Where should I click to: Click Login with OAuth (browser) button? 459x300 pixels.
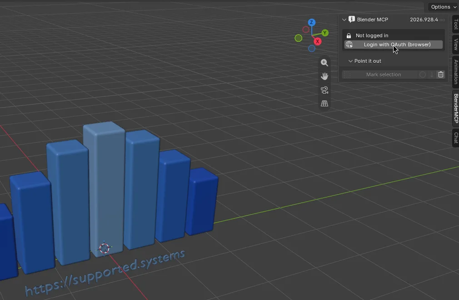394,45
